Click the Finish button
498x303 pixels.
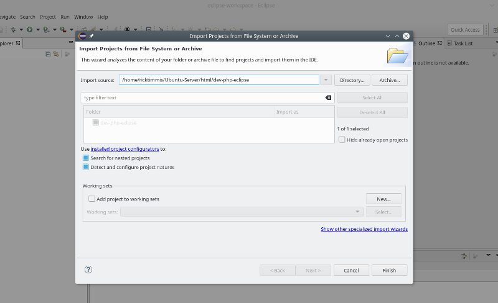[x=390, y=270]
